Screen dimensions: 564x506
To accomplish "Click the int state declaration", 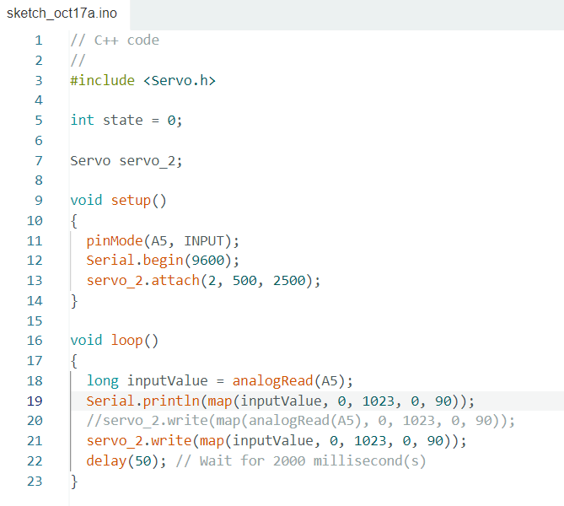I will (x=126, y=121).
